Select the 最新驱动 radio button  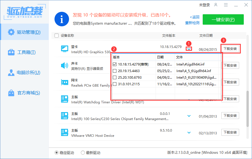click(83, 153)
